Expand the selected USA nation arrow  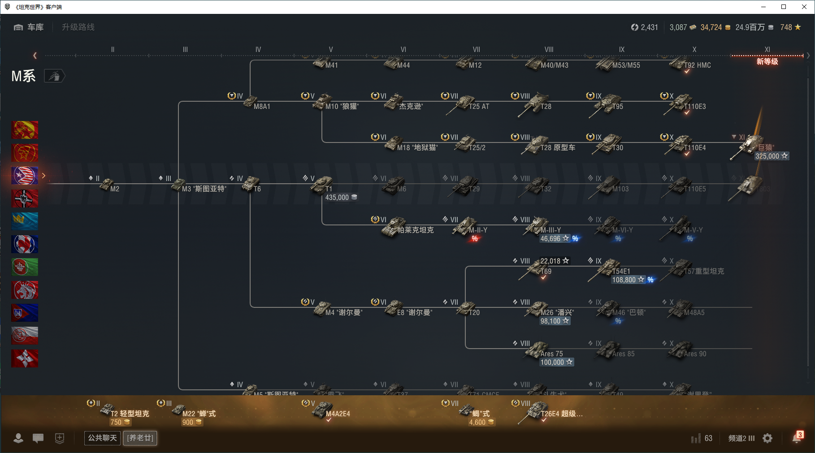[43, 176]
